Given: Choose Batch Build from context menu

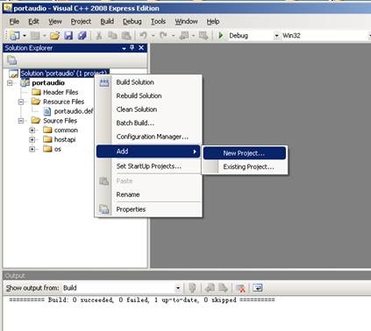Looking at the screenshot, I should (149, 123).
